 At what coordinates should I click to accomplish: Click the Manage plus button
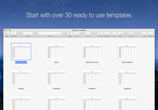pos(25,33)
